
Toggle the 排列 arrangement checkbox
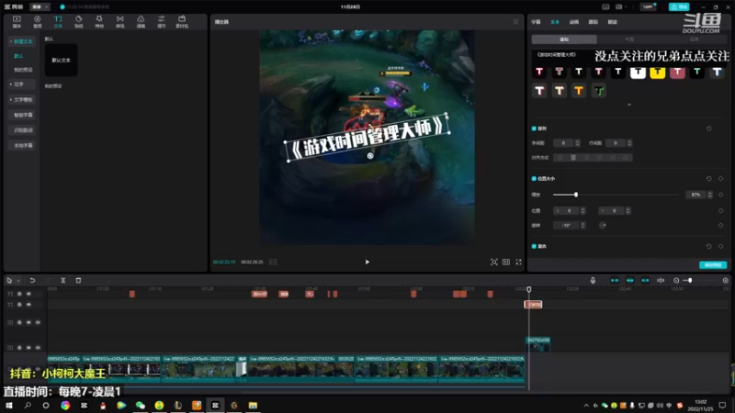534,128
